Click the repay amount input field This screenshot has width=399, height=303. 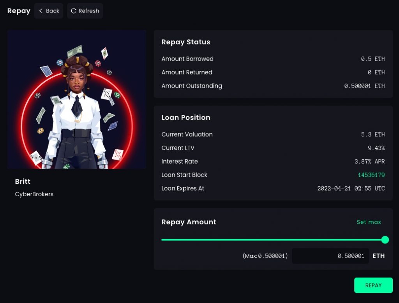pyautogui.click(x=330, y=256)
